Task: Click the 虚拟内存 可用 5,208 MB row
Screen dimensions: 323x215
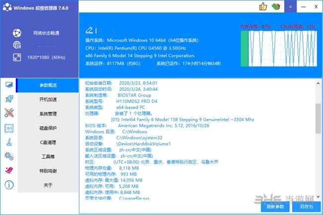Action: [x=112, y=186]
